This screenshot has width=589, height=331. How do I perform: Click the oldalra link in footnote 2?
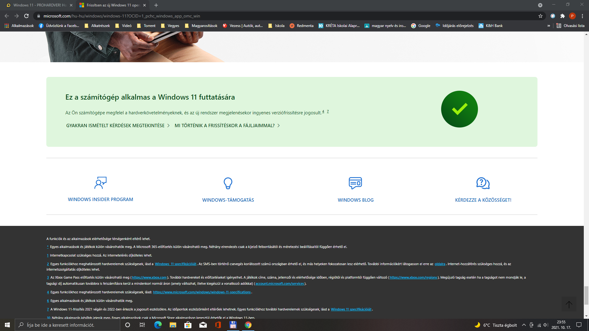440,264
